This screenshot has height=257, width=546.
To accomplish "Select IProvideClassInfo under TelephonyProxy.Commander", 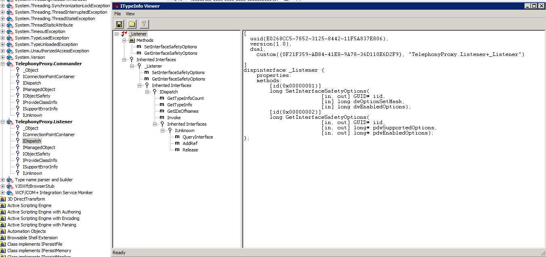I will point(40,102).
